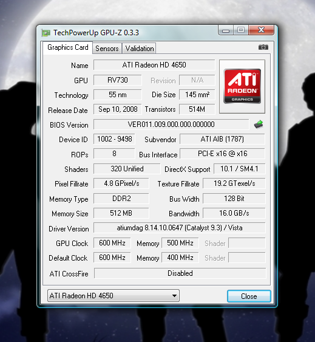
Task: Click the Subvendor field ATI AIB (1787)
Action: [222, 139]
